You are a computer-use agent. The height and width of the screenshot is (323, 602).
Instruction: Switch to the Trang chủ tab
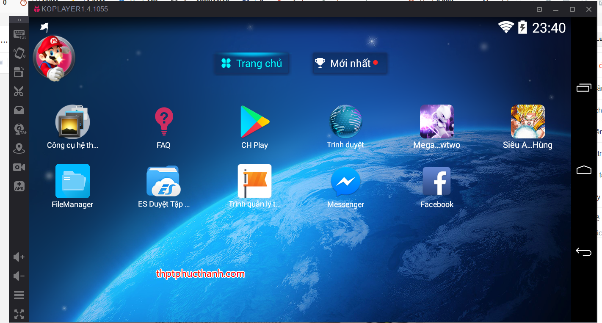coord(252,63)
